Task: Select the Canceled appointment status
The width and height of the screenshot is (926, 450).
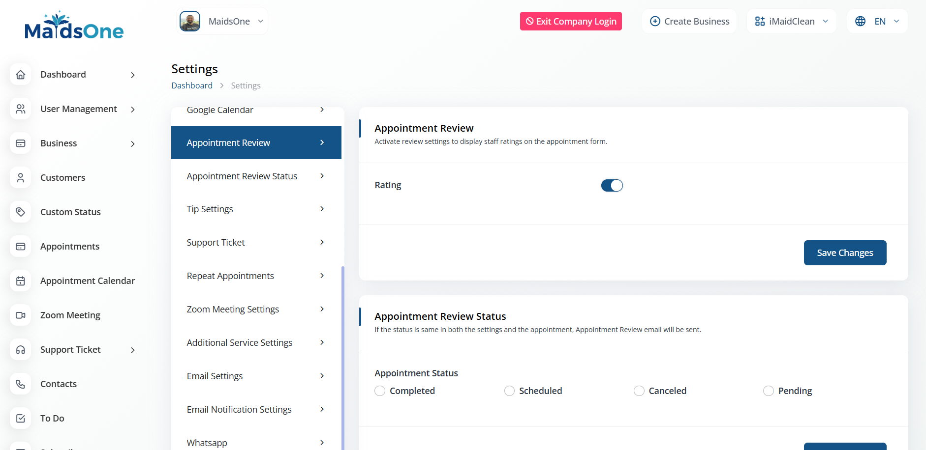Action: click(639, 391)
